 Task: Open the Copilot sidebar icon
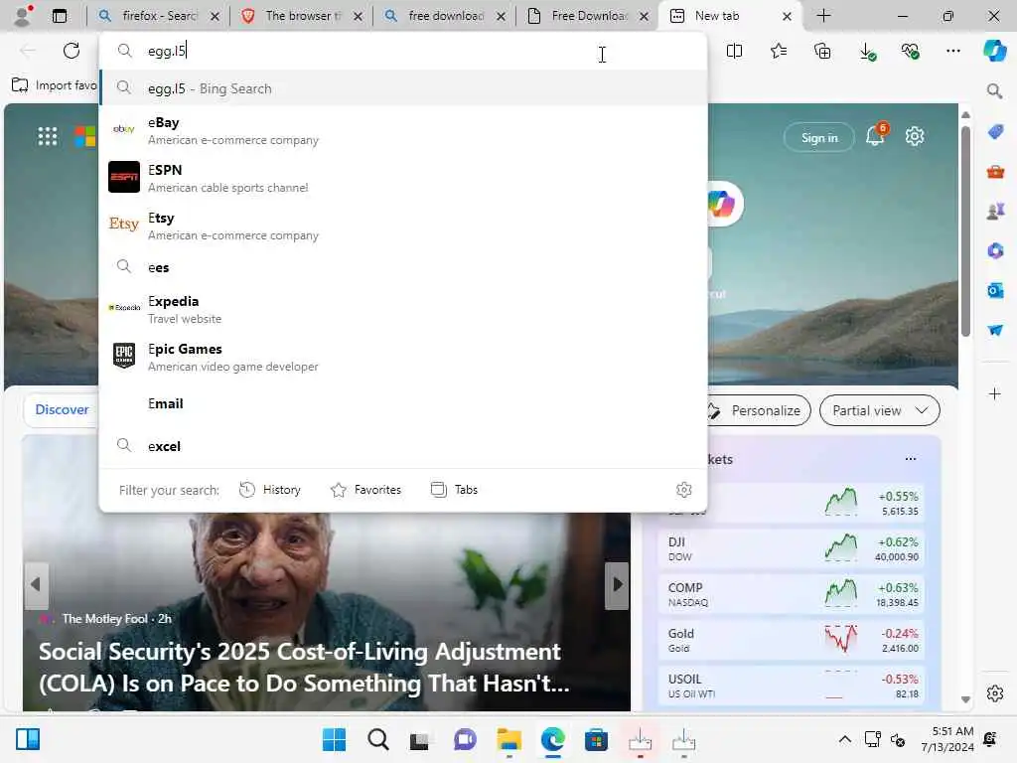tap(994, 51)
